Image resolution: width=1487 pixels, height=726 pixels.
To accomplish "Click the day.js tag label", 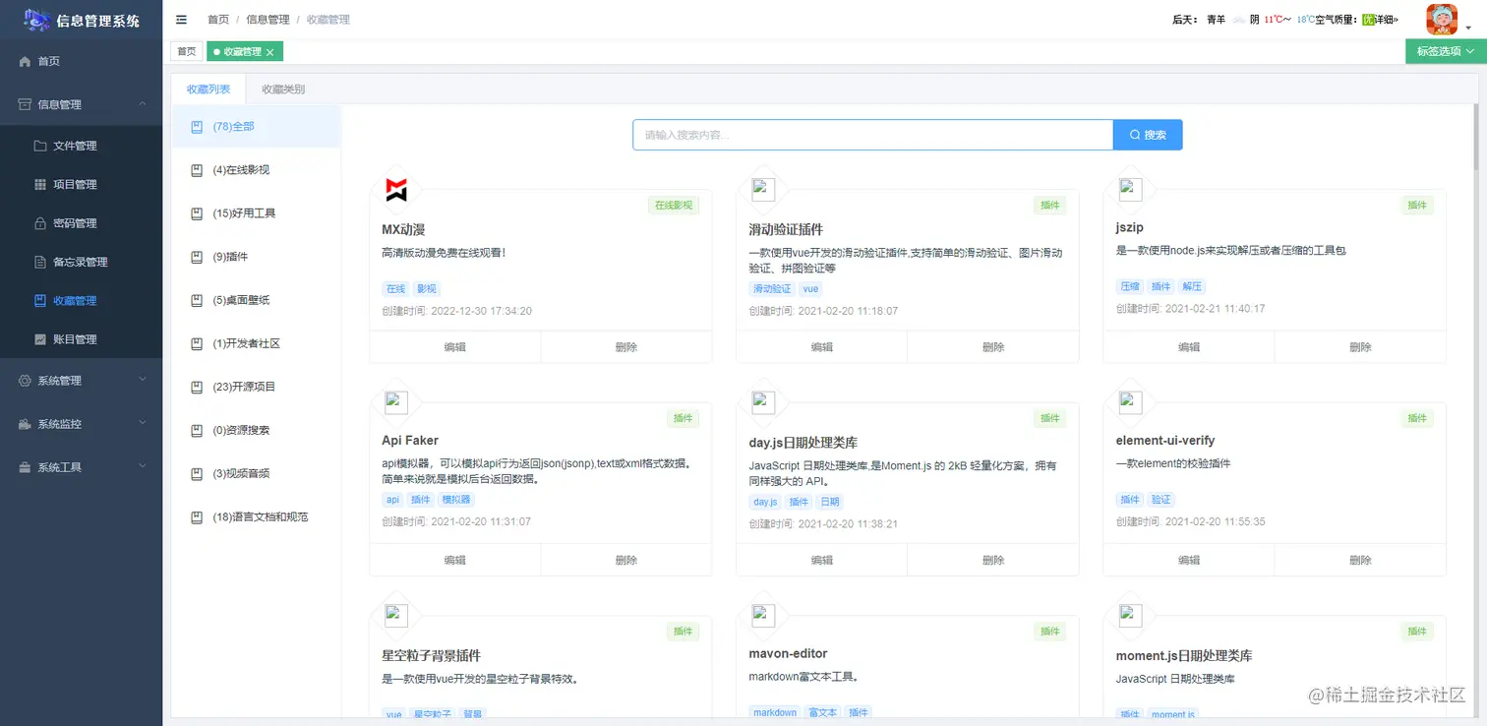I will [x=765, y=502].
